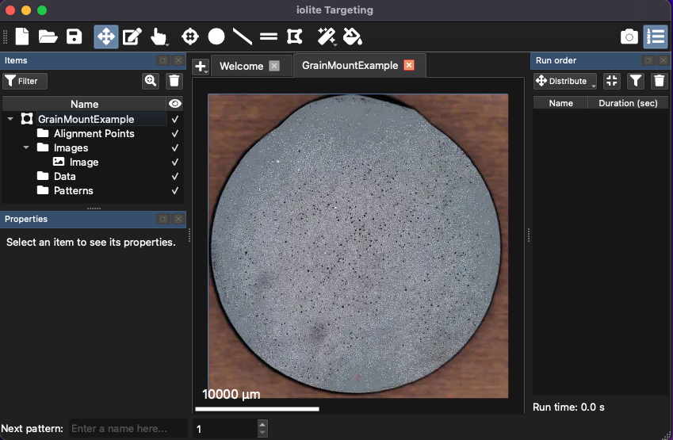Increase the pattern number stepper
This screenshot has width=673, height=440.
262,424
